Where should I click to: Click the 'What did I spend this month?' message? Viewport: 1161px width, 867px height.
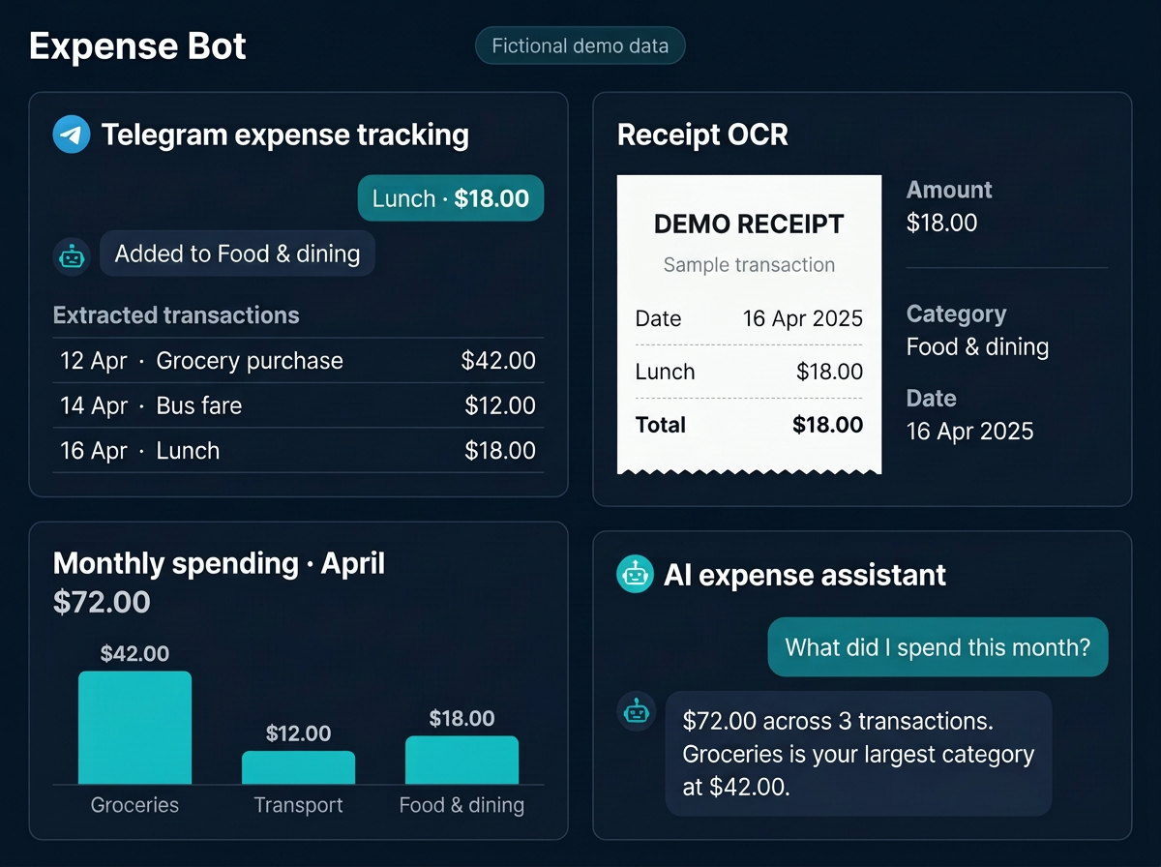[x=938, y=646]
